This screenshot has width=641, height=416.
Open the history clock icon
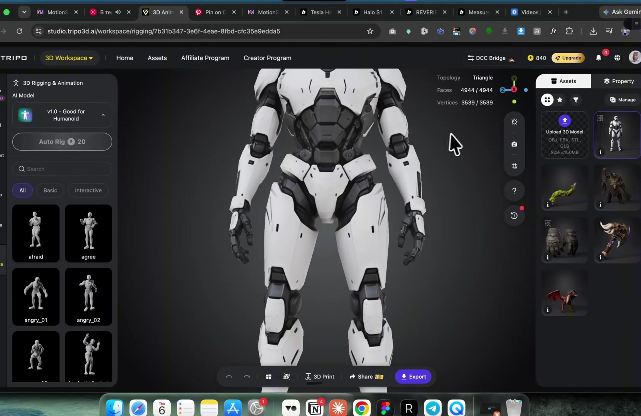click(514, 216)
